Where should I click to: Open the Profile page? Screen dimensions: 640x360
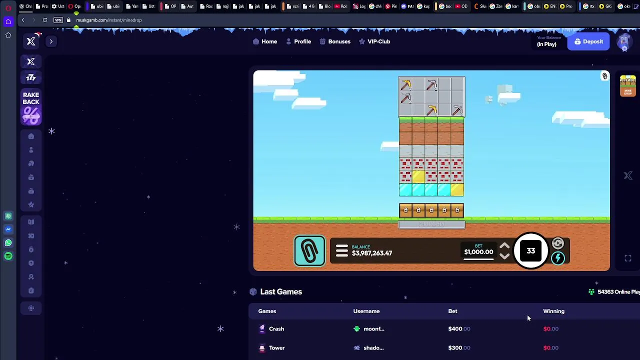(x=298, y=41)
